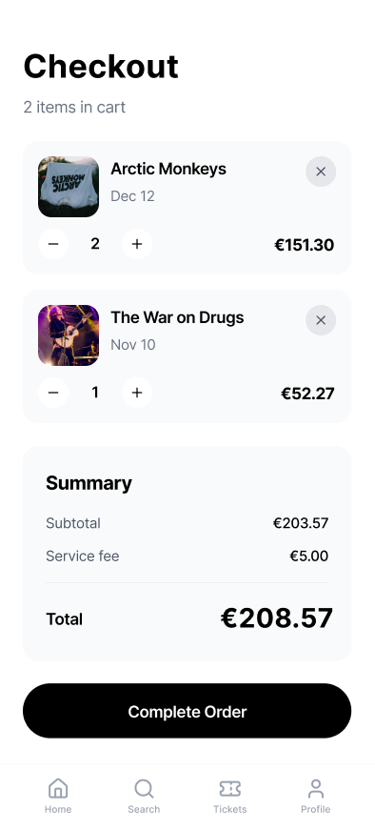The height and width of the screenshot is (830, 375).
Task: Remove Arctic Monkeys from cart
Action: (321, 172)
